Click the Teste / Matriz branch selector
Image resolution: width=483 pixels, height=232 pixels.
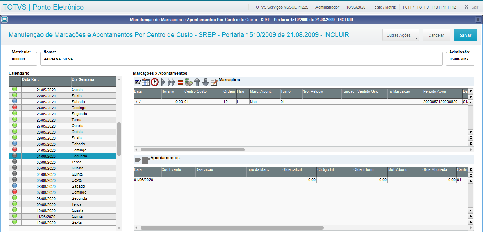pyautogui.click(x=384, y=7)
